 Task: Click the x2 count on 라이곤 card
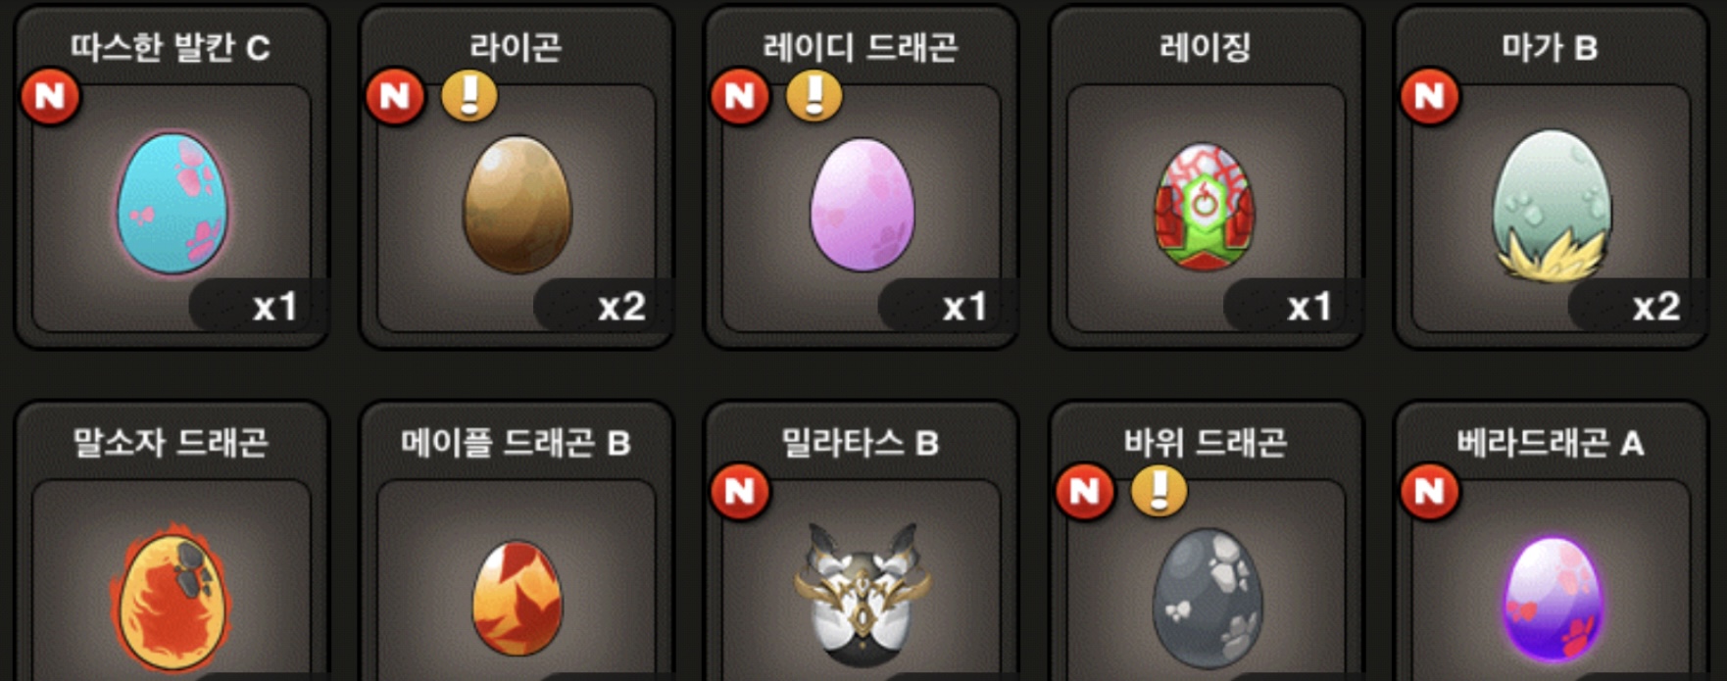point(621,307)
